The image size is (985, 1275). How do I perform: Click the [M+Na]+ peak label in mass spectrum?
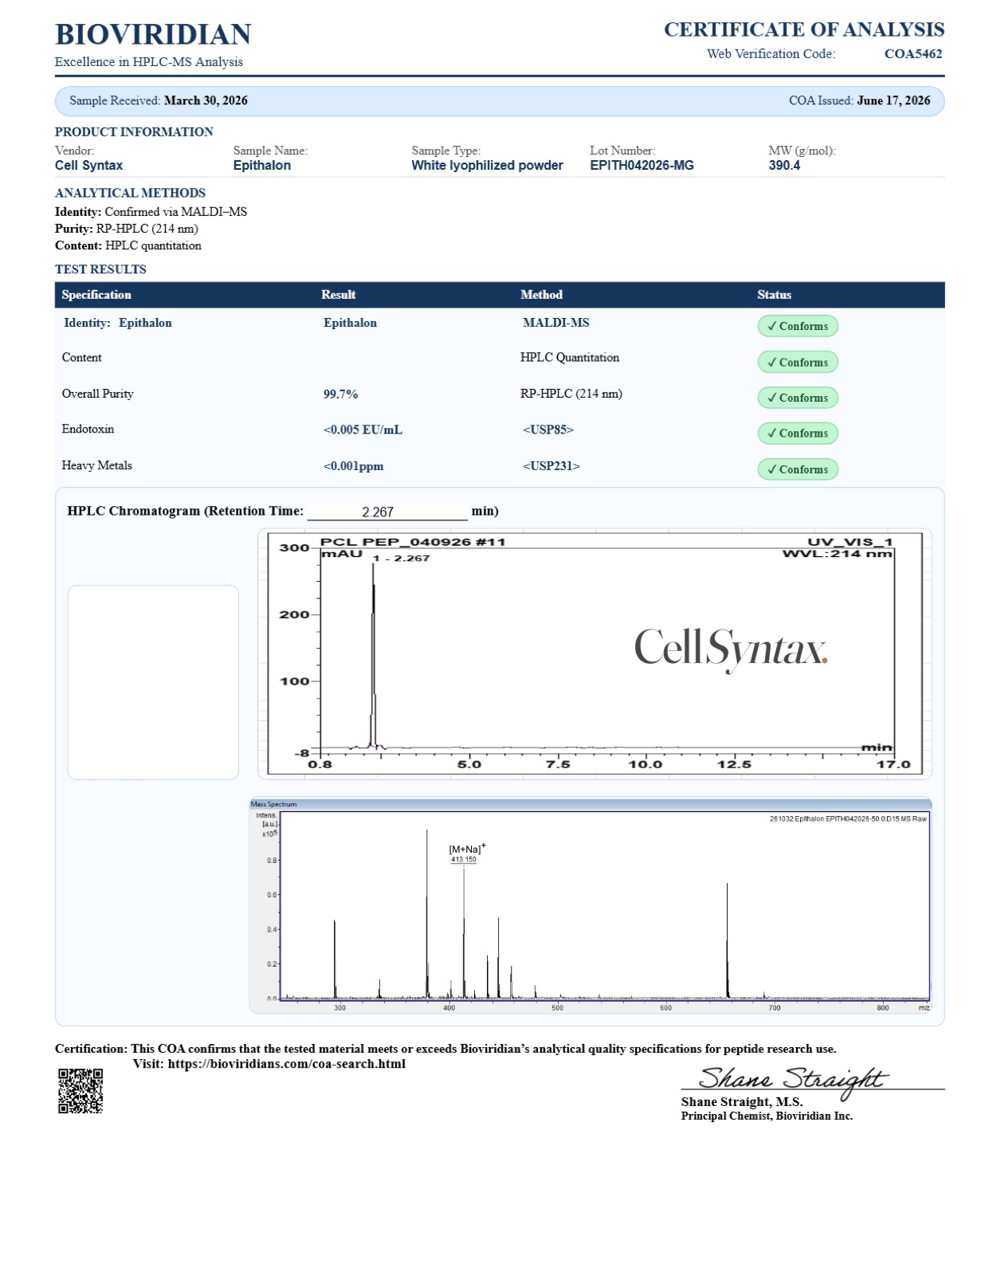[x=467, y=849]
